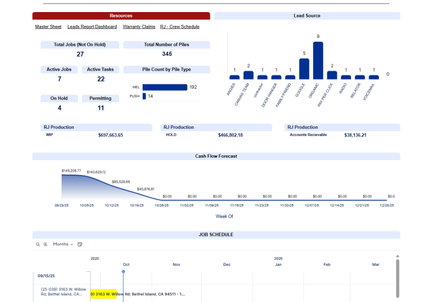
Task: Click the calendar icon in Job Schedule toolbar
Action: [80, 245]
